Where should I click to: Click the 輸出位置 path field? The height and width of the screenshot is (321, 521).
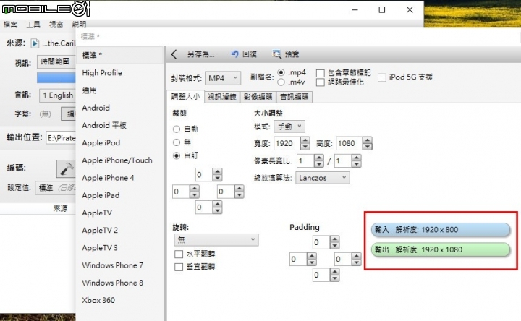pos(61,138)
